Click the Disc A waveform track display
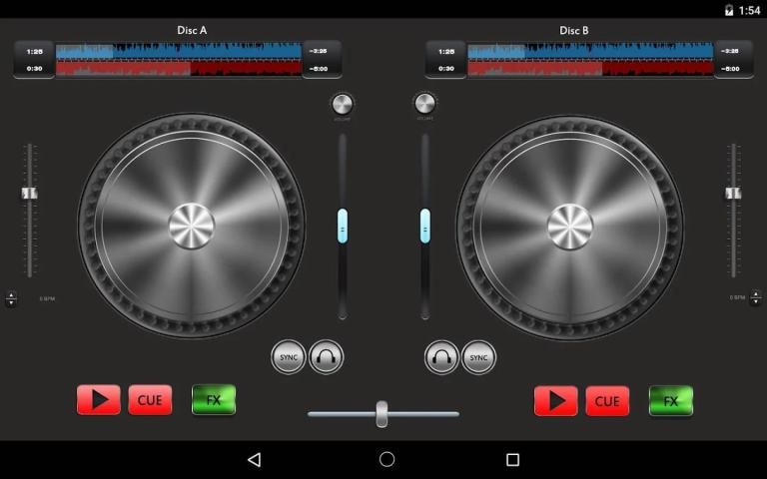Image resolution: width=767 pixels, height=479 pixels. pyautogui.click(x=179, y=59)
